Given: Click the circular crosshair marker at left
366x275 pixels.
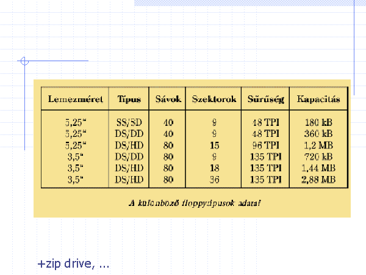Looking at the screenshot, I should coord(24,61).
